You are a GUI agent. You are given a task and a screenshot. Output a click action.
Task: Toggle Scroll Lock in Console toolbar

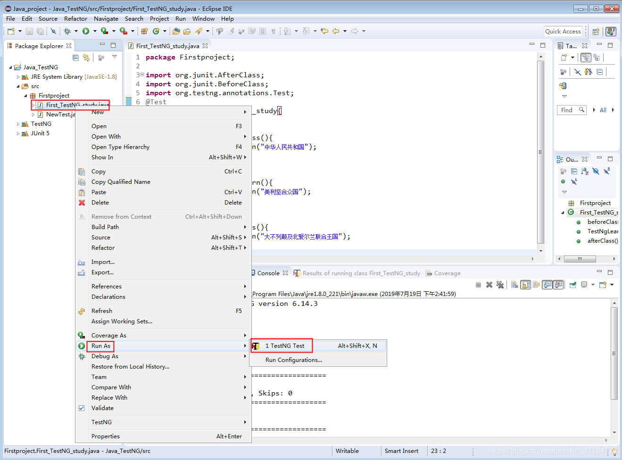(x=525, y=285)
